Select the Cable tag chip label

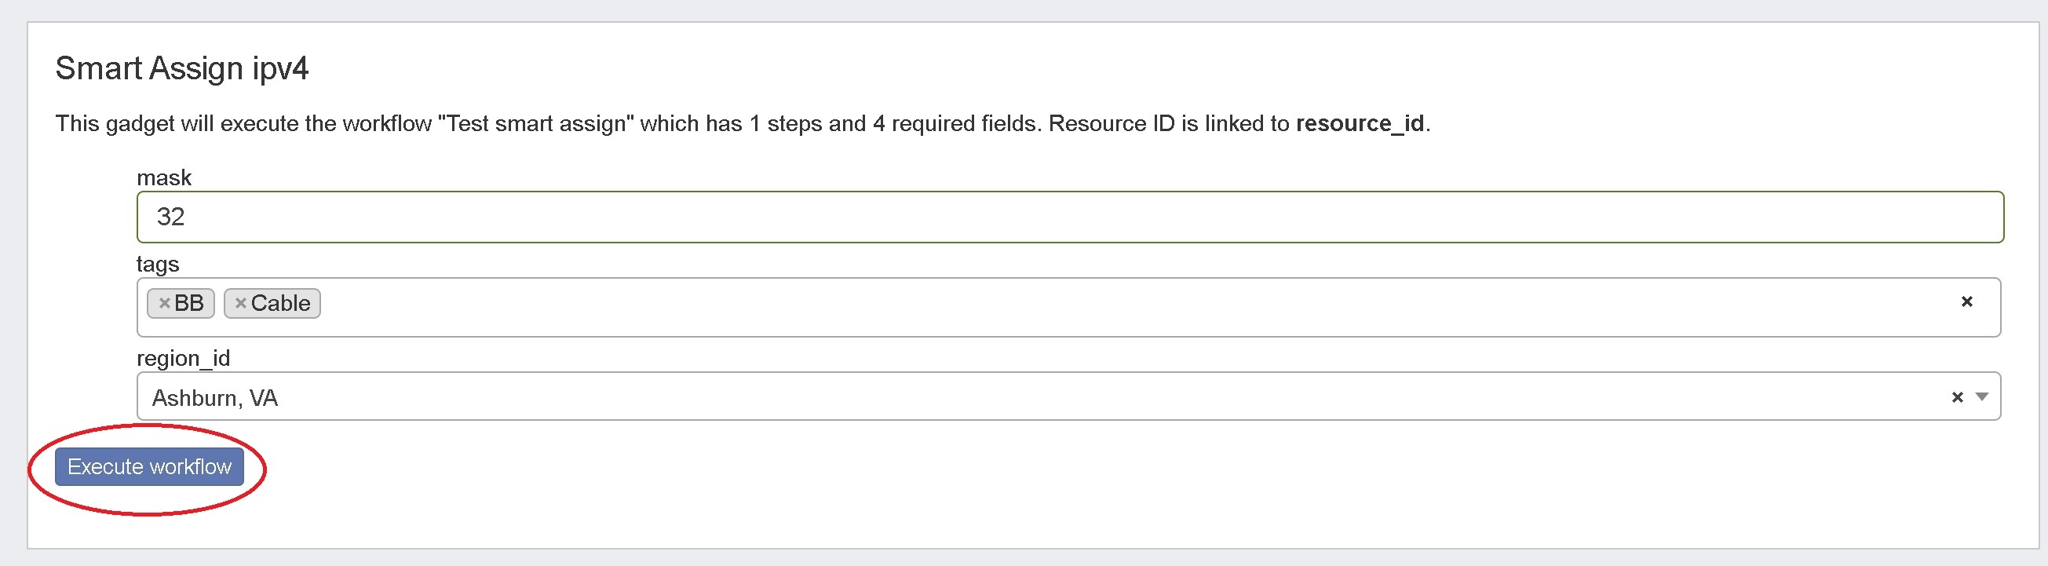tap(281, 303)
